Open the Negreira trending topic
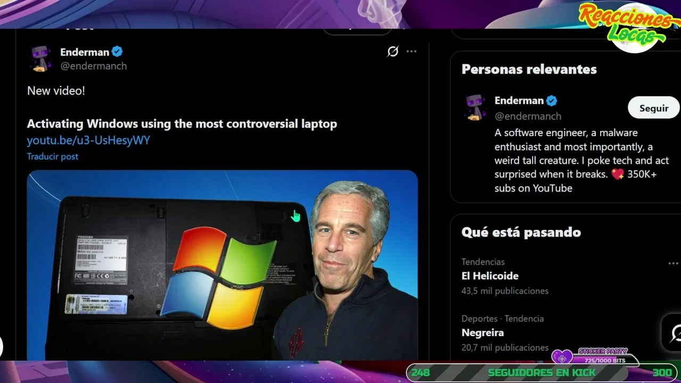 (x=483, y=332)
